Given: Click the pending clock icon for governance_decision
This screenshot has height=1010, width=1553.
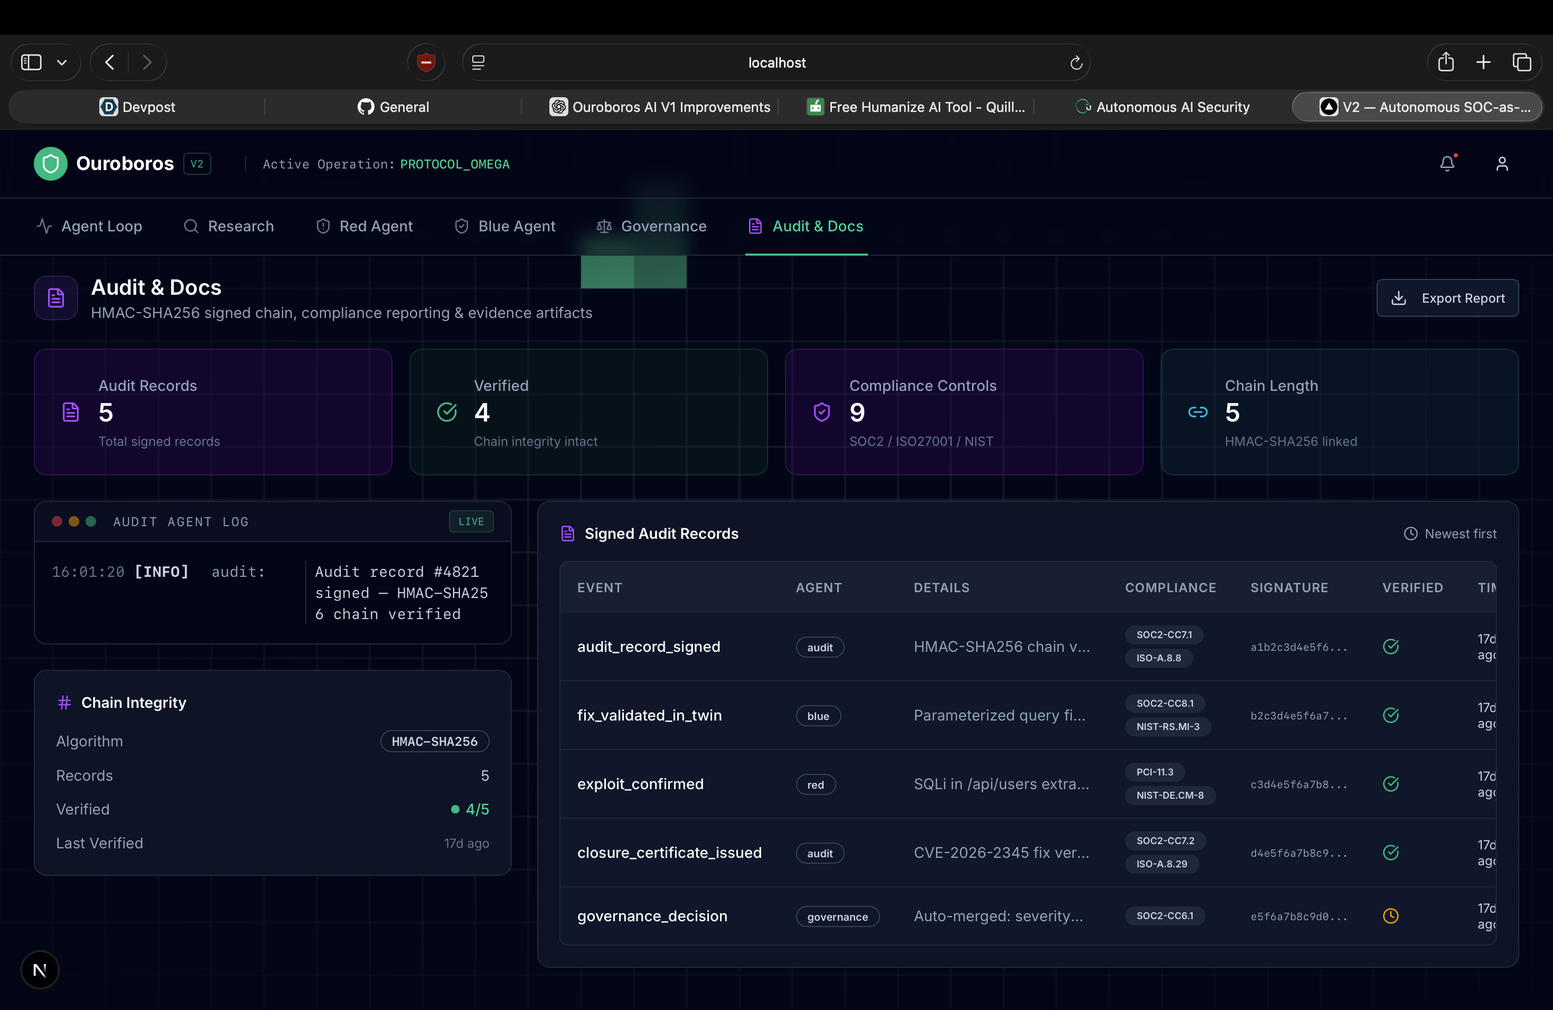Looking at the screenshot, I should point(1390,916).
